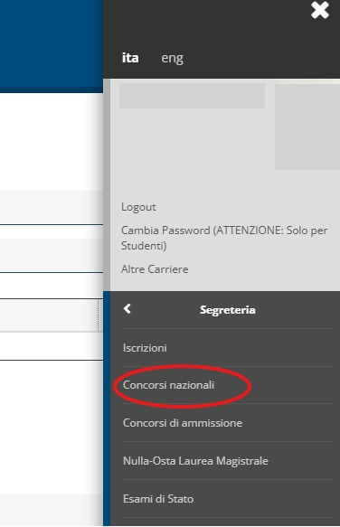Log out via the Logout link
The height and width of the screenshot is (527, 340).
138,207
